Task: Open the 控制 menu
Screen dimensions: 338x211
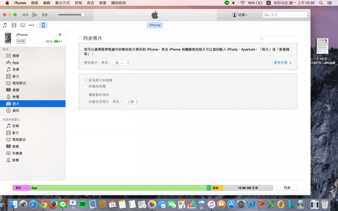Action: tap(78, 3)
